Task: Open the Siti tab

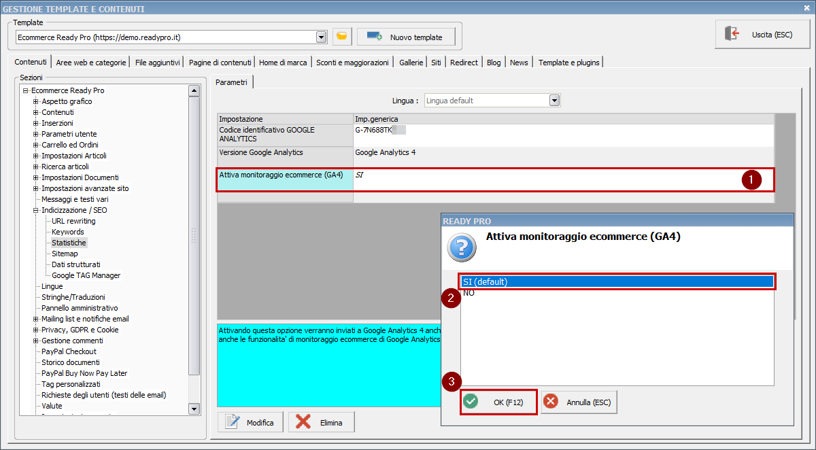Action: (x=436, y=63)
